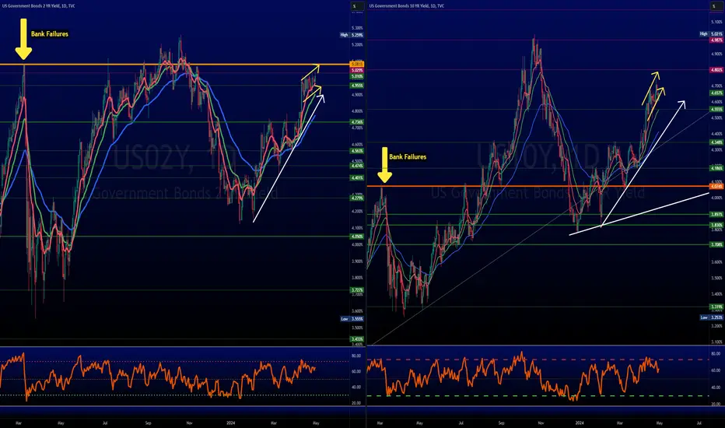This screenshot has width=725, height=428.
Task: Click the Low 3.253% price label
Action: (x=711, y=317)
